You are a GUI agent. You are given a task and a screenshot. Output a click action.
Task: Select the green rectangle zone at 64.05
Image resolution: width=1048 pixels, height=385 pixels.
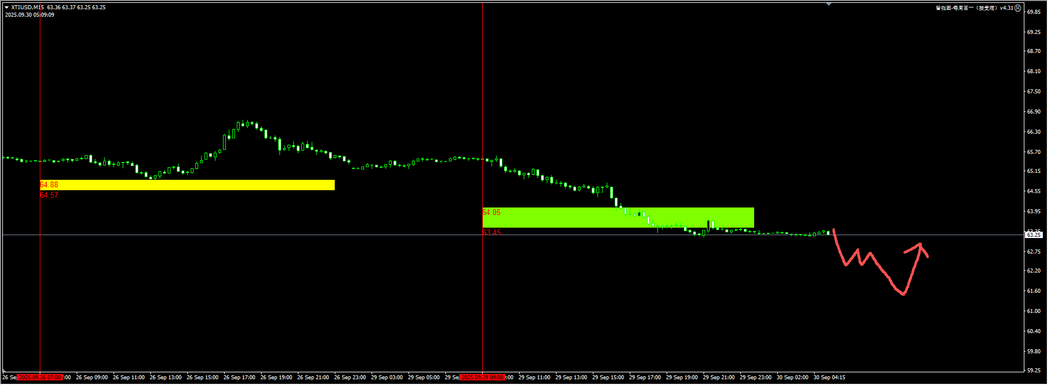click(x=618, y=217)
